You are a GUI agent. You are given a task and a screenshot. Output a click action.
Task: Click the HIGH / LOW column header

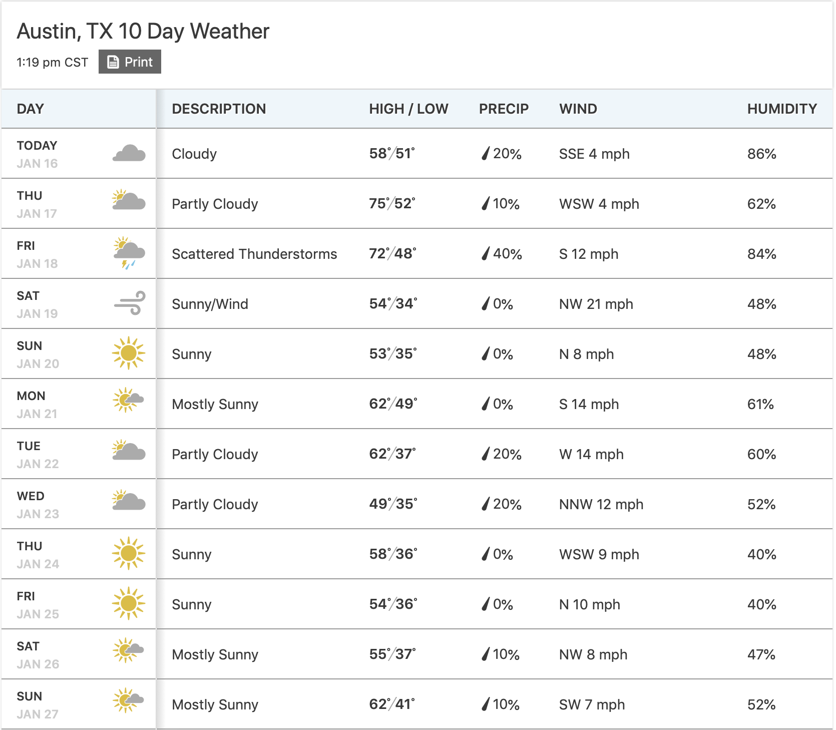pos(408,109)
